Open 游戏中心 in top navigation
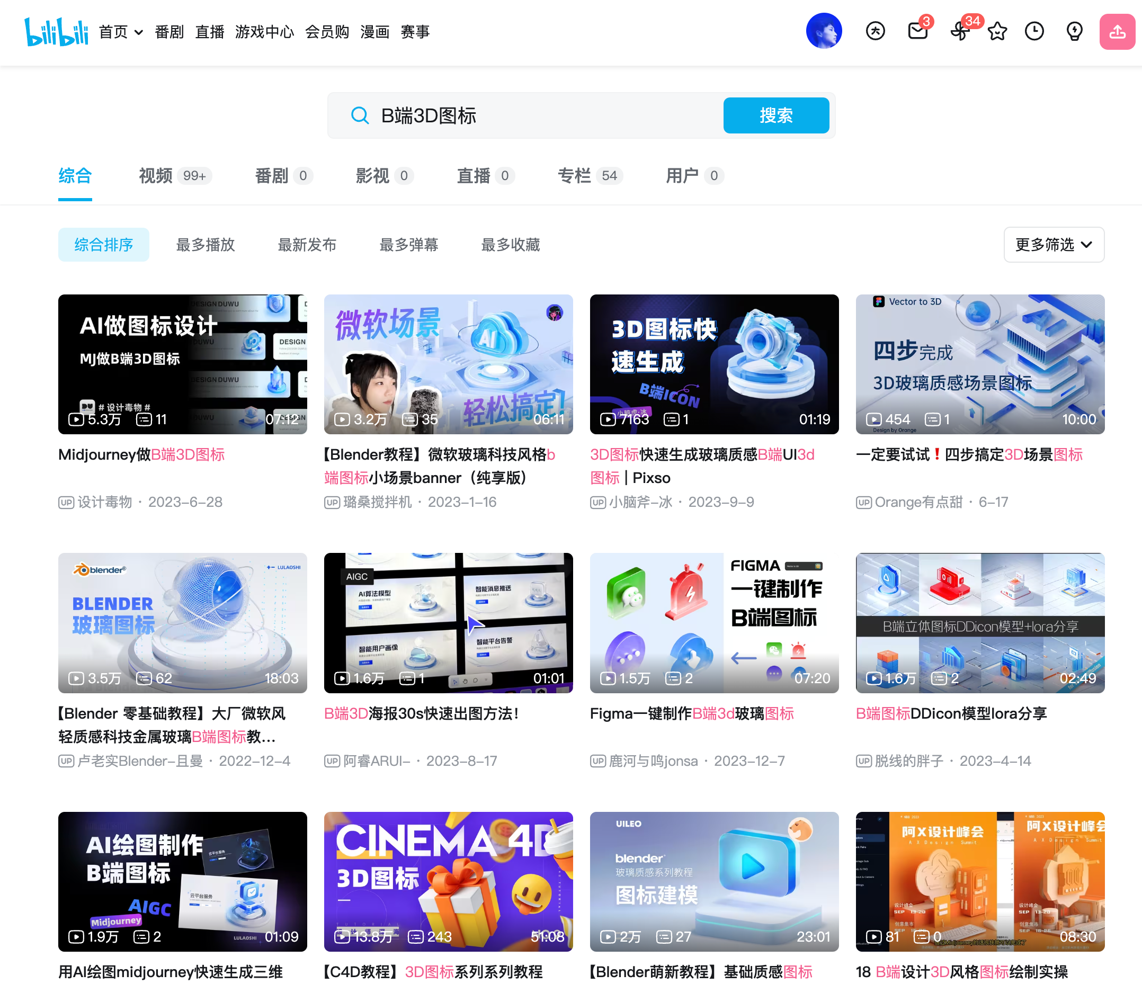1142x984 pixels. [x=264, y=32]
